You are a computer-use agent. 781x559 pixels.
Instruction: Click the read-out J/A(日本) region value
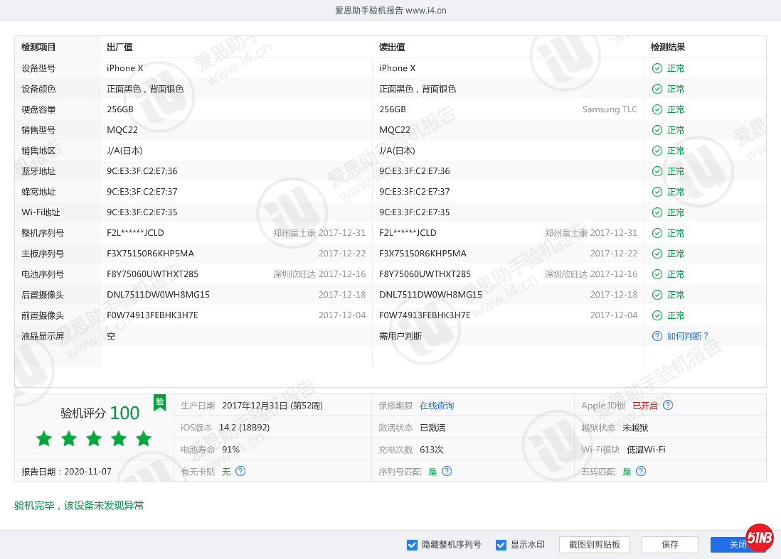pyautogui.click(x=397, y=151)
